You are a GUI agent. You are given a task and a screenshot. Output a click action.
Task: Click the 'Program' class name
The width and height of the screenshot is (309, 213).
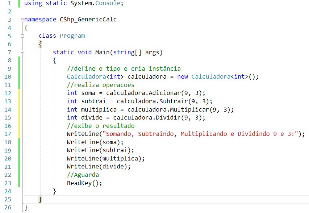[72, 36]
